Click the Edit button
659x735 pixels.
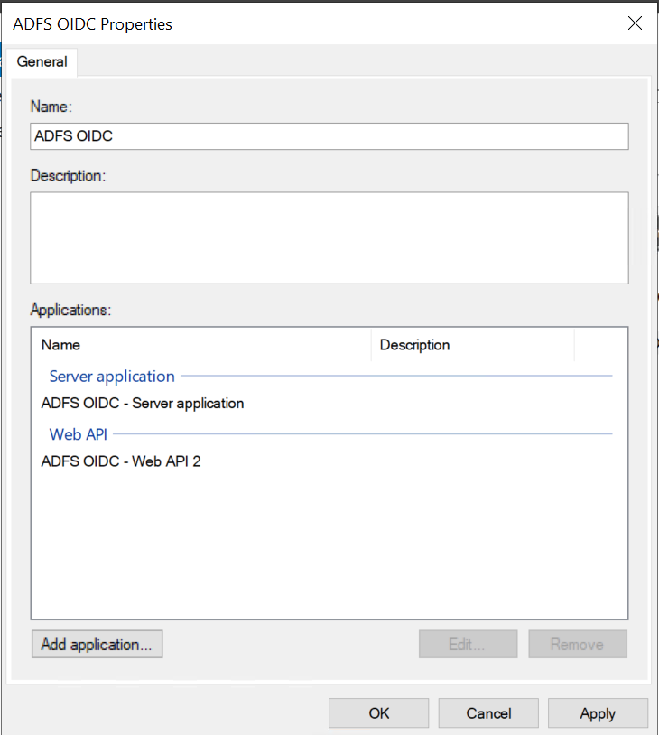pos(468,644)
